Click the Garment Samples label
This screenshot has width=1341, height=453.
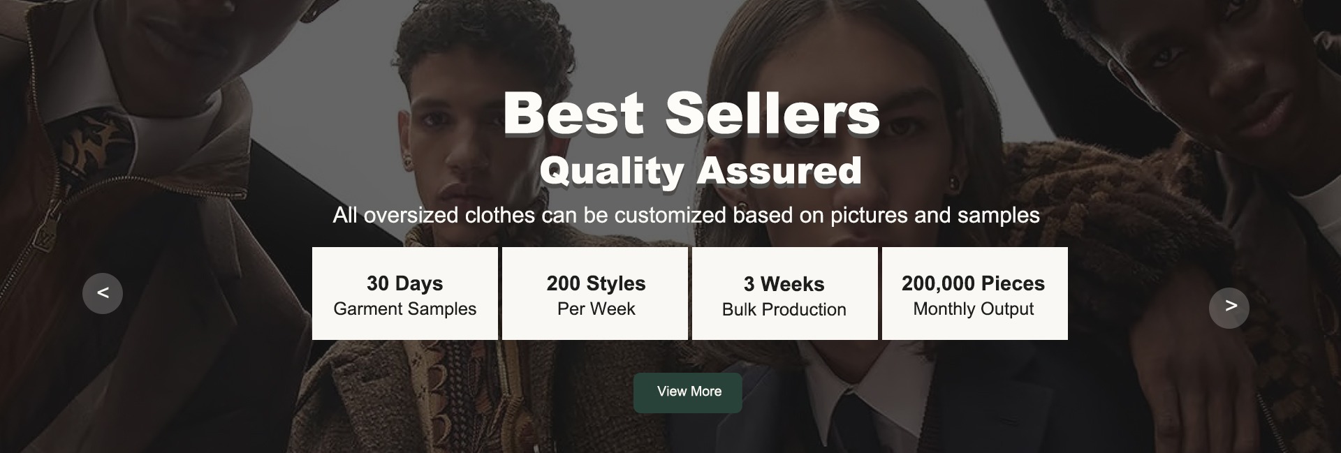tap(405, 309)
